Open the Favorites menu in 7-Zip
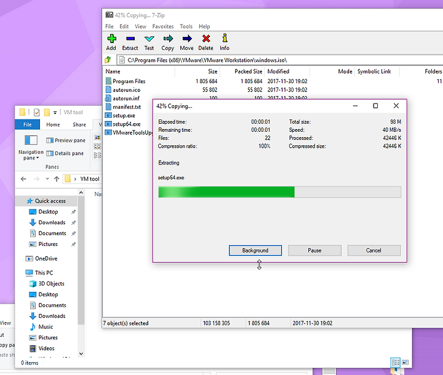The image size is (443, 375). pos(163,26)
